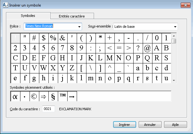Select the uppercase K character
The height and width of the screenshot is (134, 193).
91,58
